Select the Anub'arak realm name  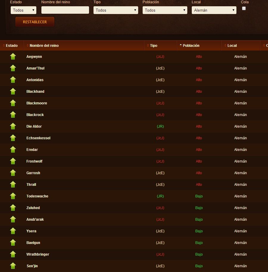click(x=35, y=219)
